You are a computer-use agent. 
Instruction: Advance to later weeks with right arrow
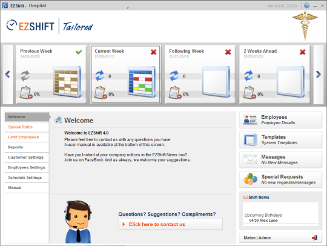319,74
